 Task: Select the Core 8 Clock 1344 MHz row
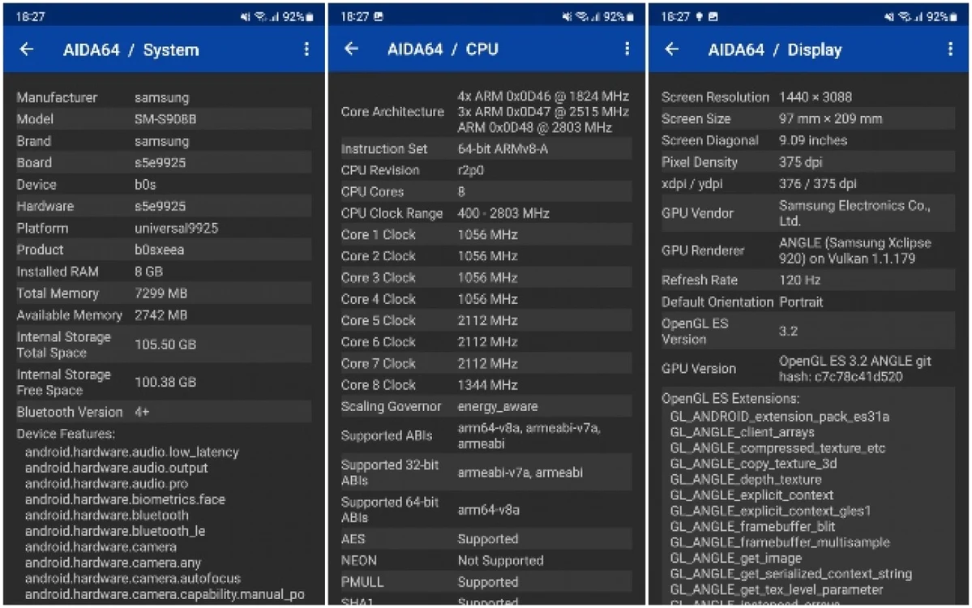point(486,385)
